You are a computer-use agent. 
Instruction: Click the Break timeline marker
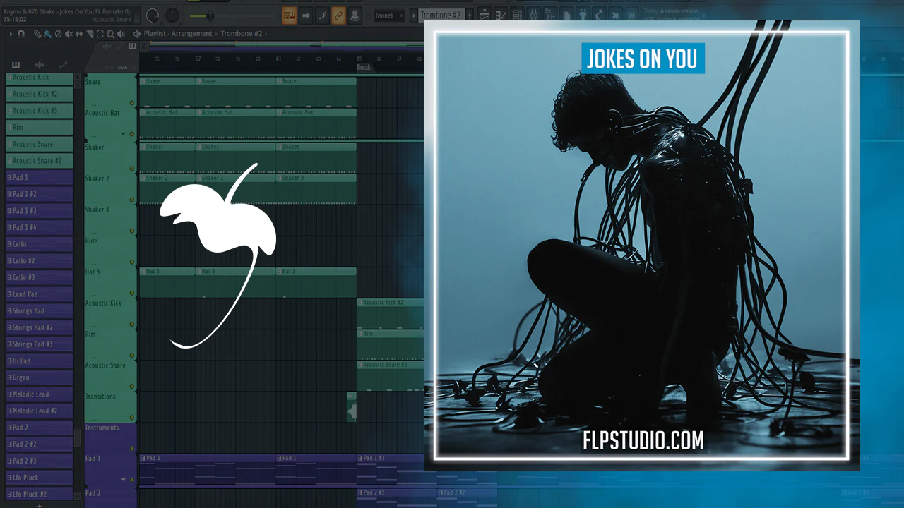tap(364, 68)
